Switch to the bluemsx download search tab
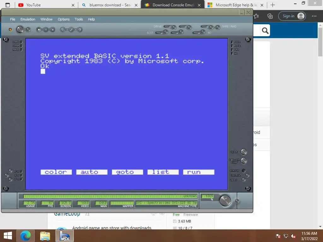The height and width of the screenshot is (242, 323). pos(109,5)
